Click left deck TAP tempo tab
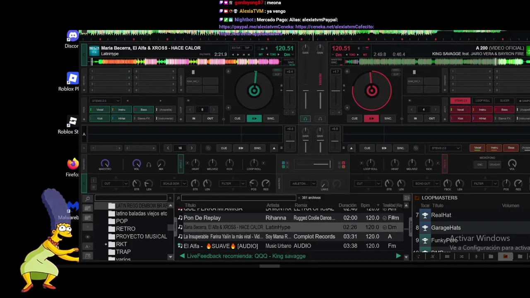530x298 pixels. [247, 48]
